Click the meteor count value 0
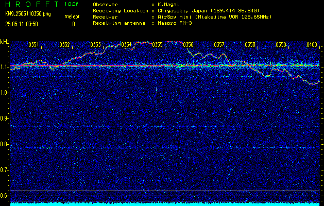The height and width of the screenshot is (206, 324). coord(74,24)
